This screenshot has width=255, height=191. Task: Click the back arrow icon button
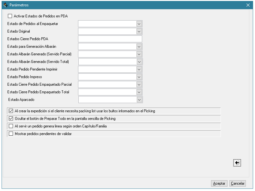237,163
